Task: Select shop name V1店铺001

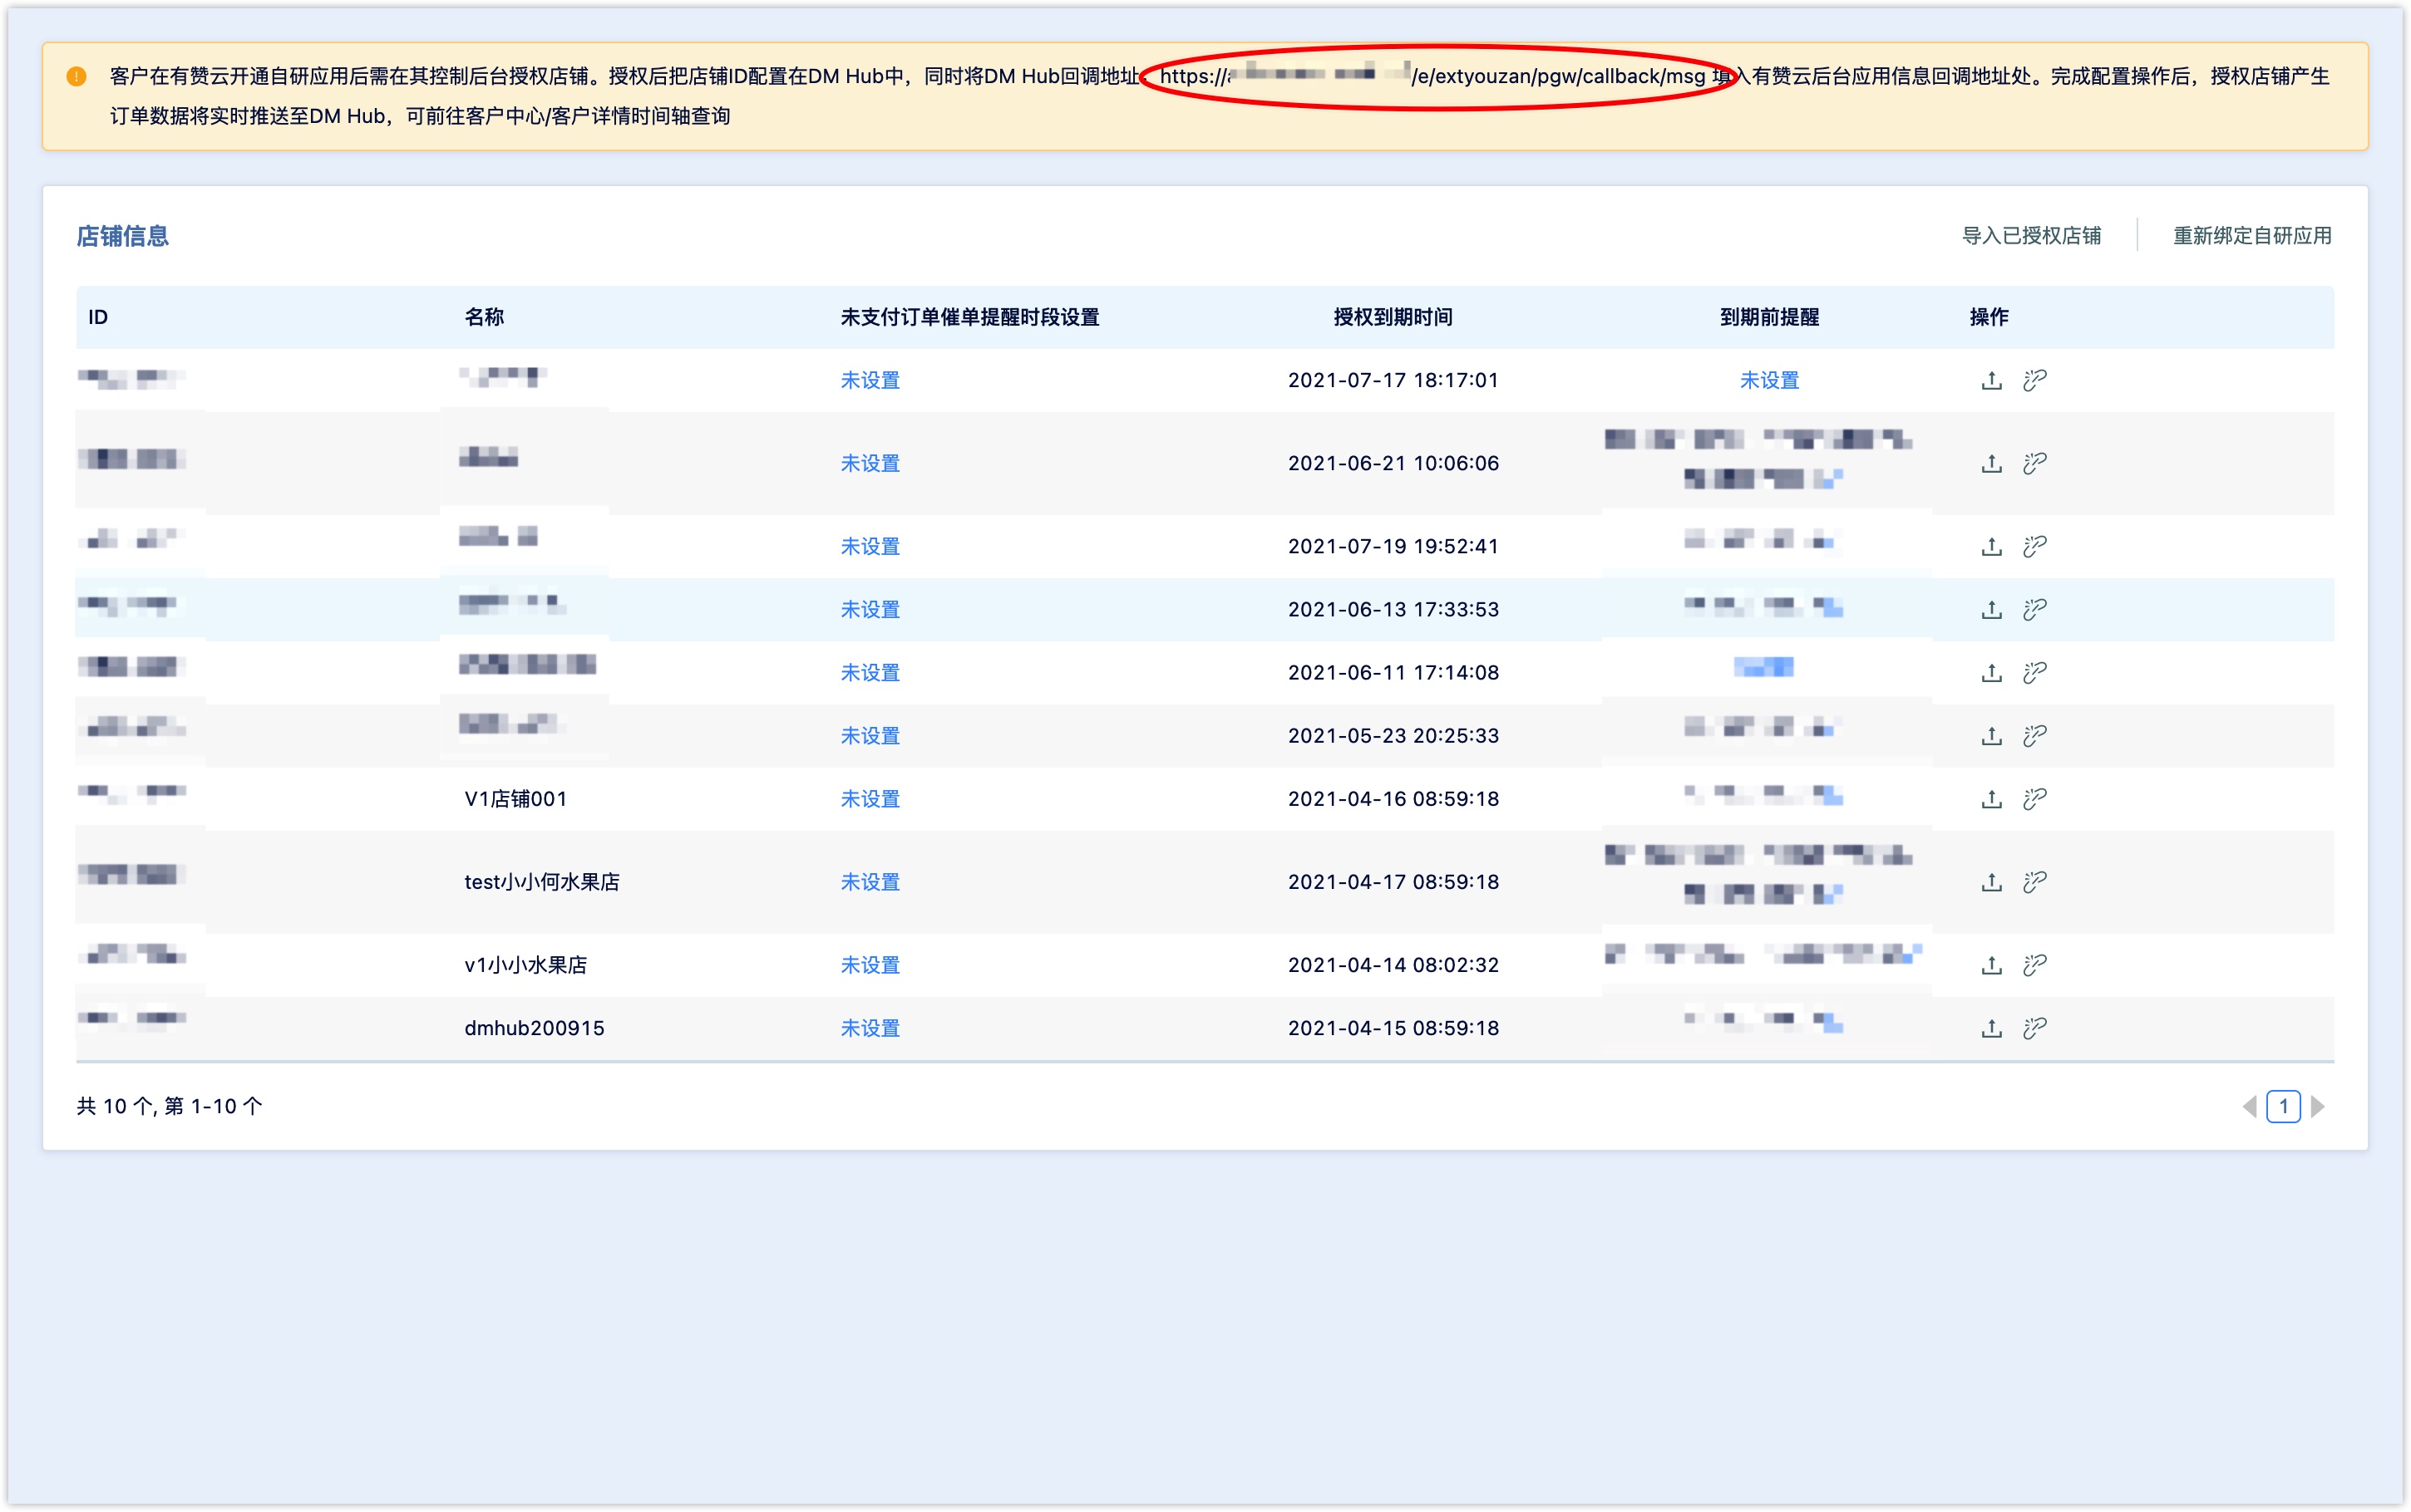Action: tap(515, 798)
